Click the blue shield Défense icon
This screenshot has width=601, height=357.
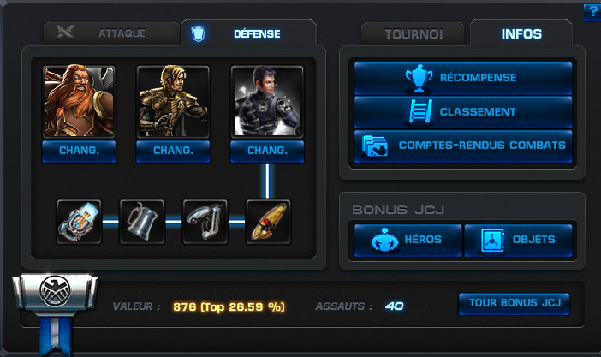pos(199,33)
